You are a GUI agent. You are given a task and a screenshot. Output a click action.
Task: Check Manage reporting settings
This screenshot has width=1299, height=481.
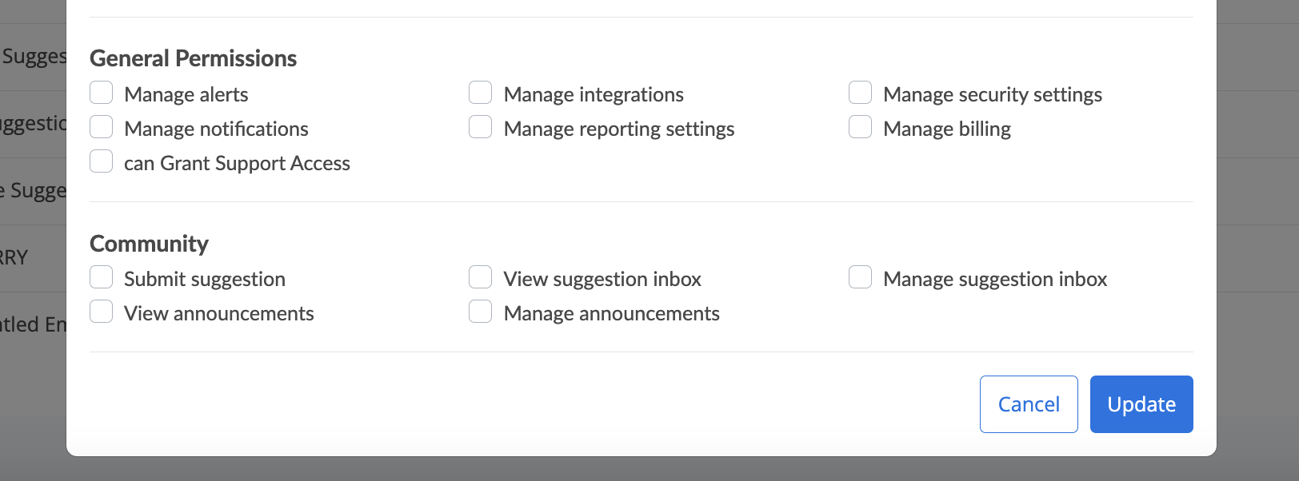pos(480,126)
